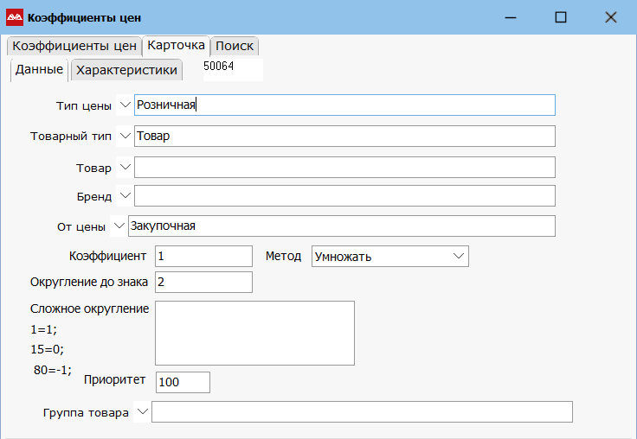Expand the Метод combo box
637x439 pixels.
coord(458,256)
